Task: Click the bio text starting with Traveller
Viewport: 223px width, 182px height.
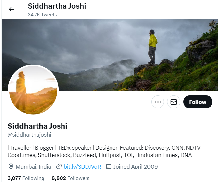Action: tap(104, 151)
